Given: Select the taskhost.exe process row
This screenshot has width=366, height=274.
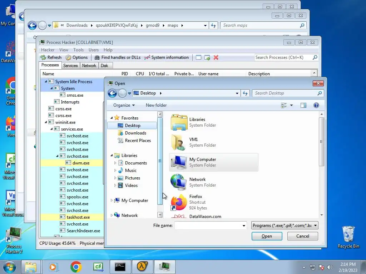Looking at the screenshot, I should [x=71, y=217].
